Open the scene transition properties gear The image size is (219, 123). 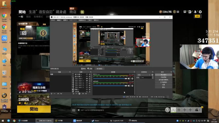tap(152, 75)
